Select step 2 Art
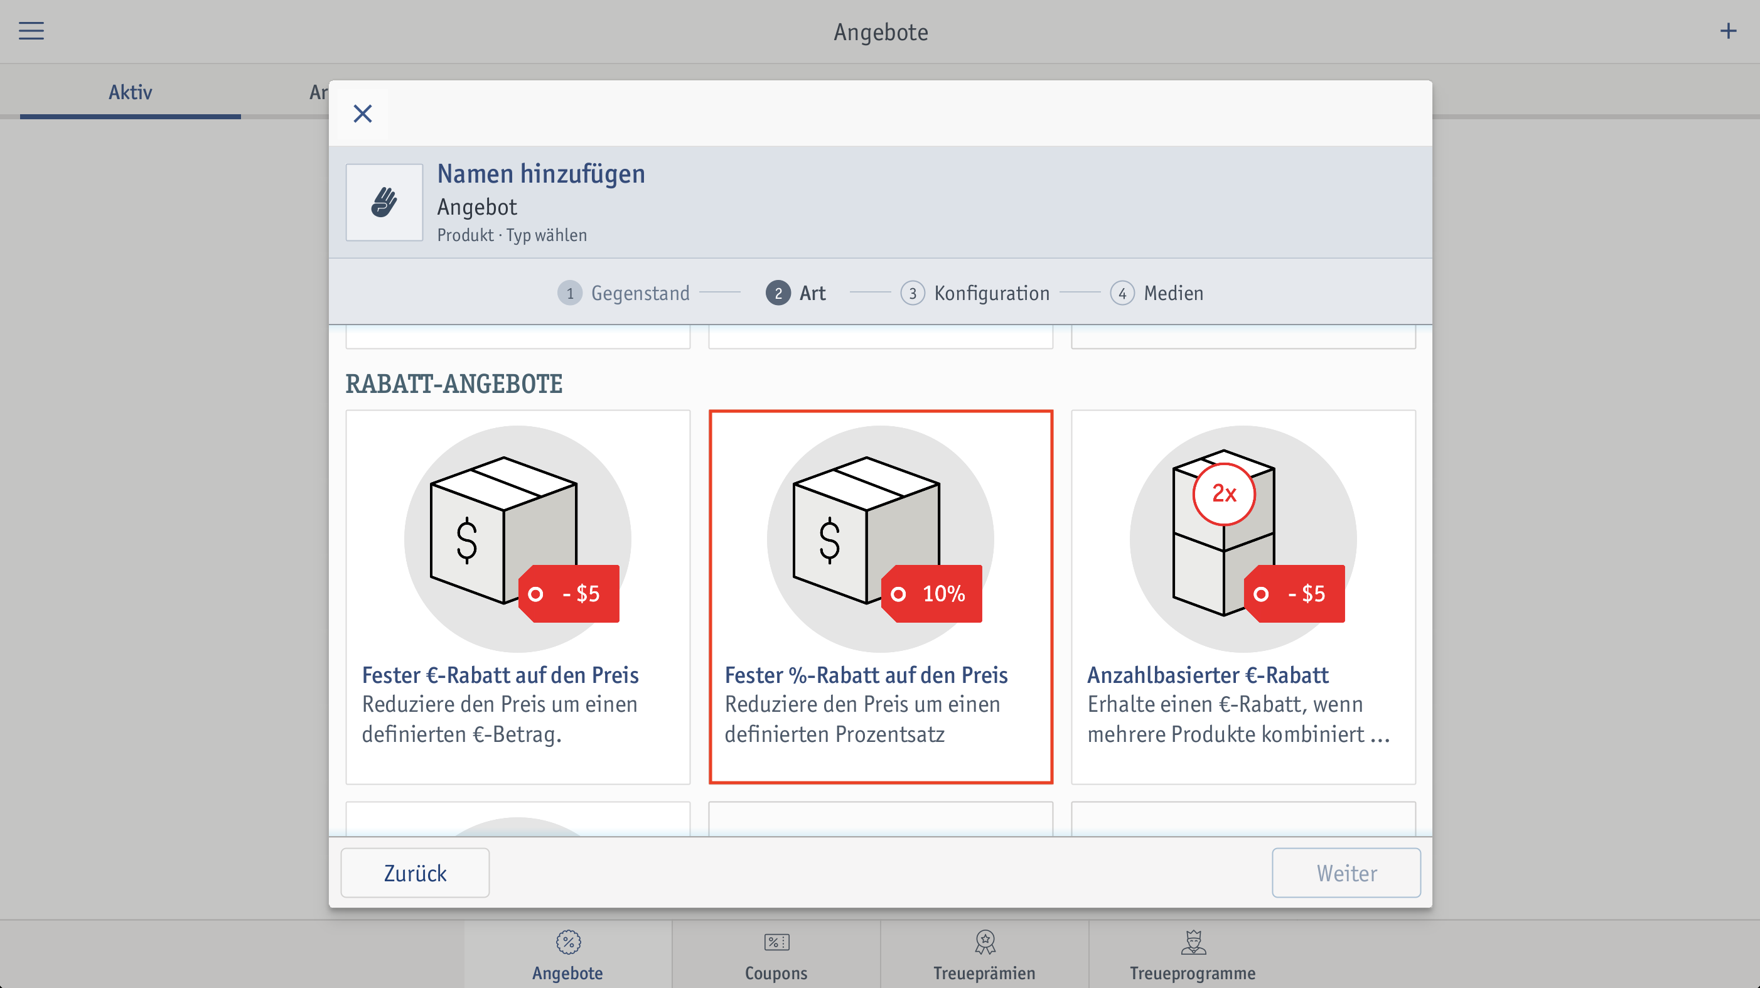 click(x=796, y=293)
